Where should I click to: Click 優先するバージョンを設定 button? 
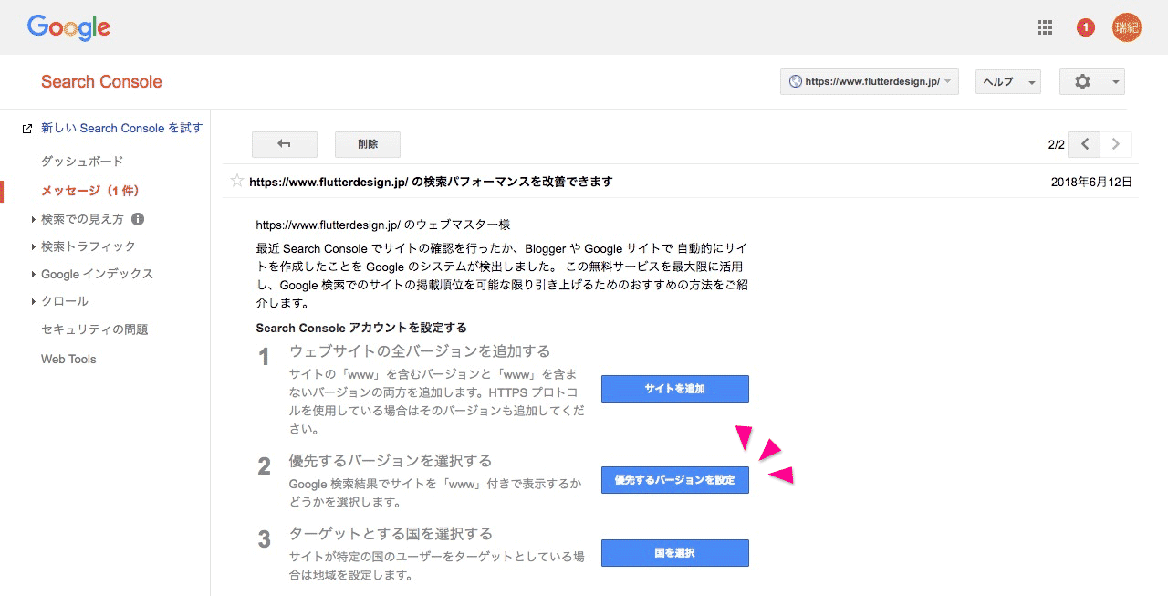(674, 480)
